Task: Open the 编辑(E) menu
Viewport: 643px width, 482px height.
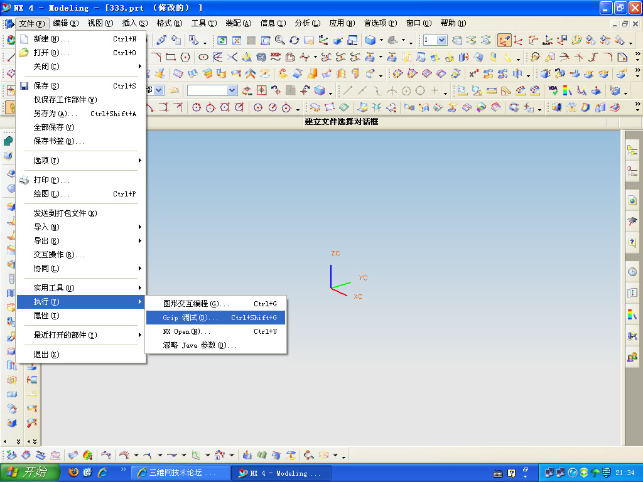Action: [x=65, y=23]
